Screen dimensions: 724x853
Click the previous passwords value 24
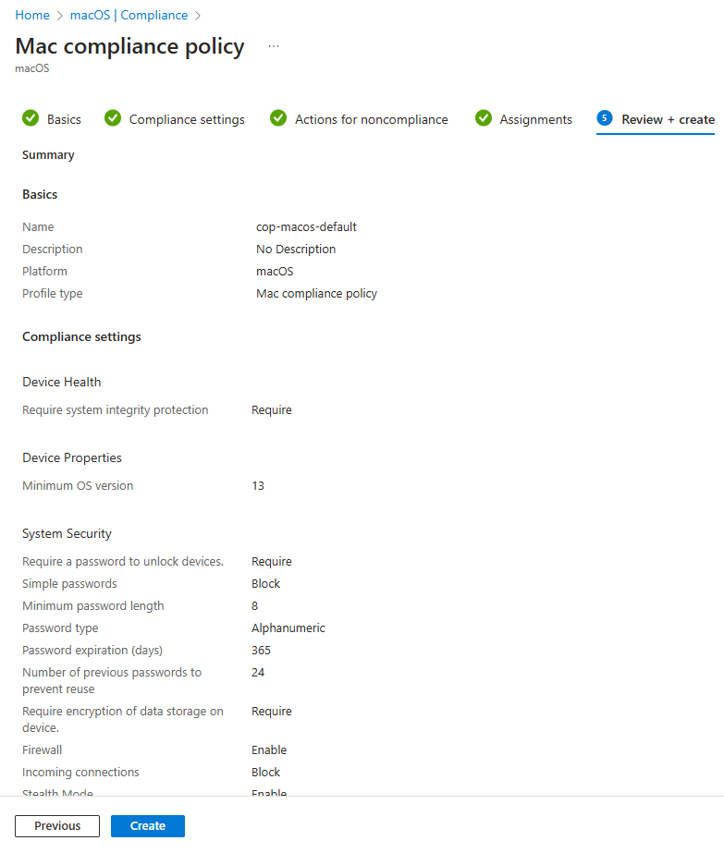coord(258,672)
